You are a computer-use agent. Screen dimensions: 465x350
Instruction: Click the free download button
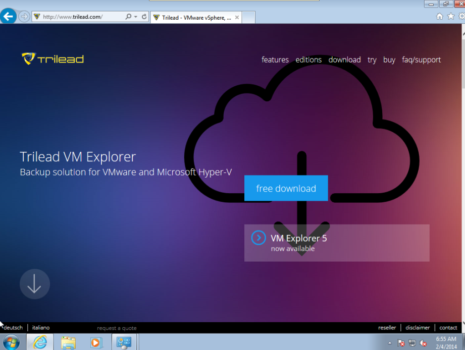(x=286, y=188)
